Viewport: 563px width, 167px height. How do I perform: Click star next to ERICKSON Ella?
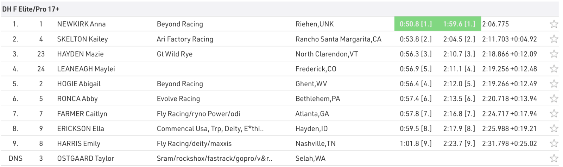554,128
